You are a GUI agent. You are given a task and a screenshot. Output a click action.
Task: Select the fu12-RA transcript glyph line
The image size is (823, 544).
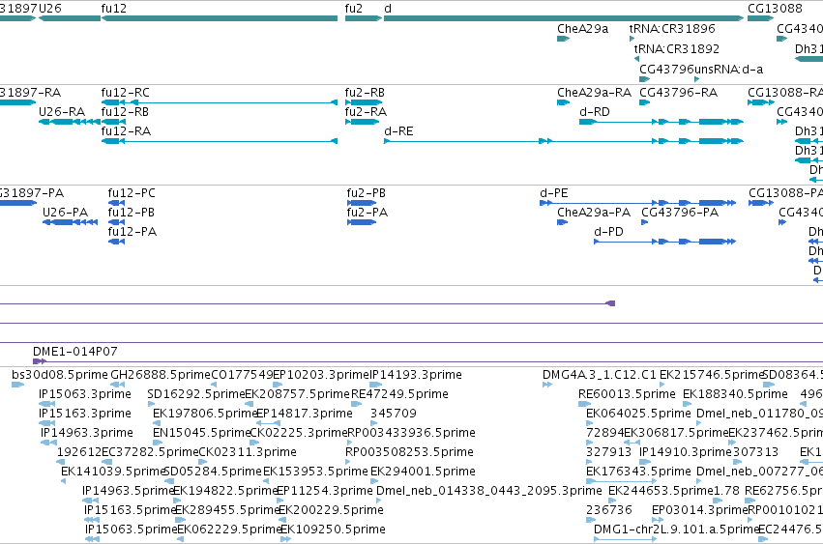220,141
